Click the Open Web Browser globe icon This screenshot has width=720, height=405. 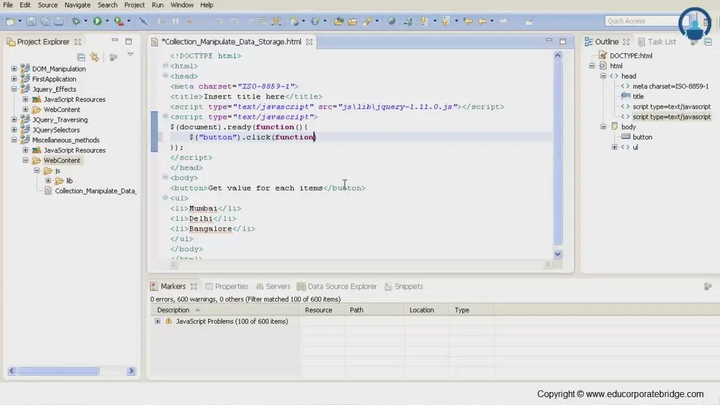[x=391, y=21]
